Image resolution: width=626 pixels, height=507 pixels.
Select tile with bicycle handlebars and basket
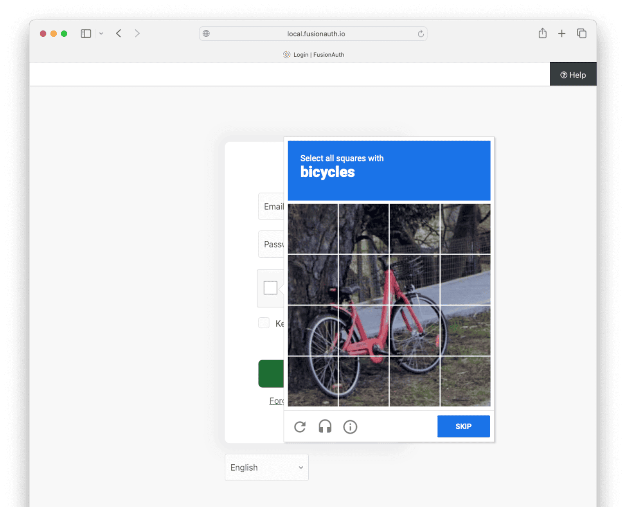tap(414, 280)
